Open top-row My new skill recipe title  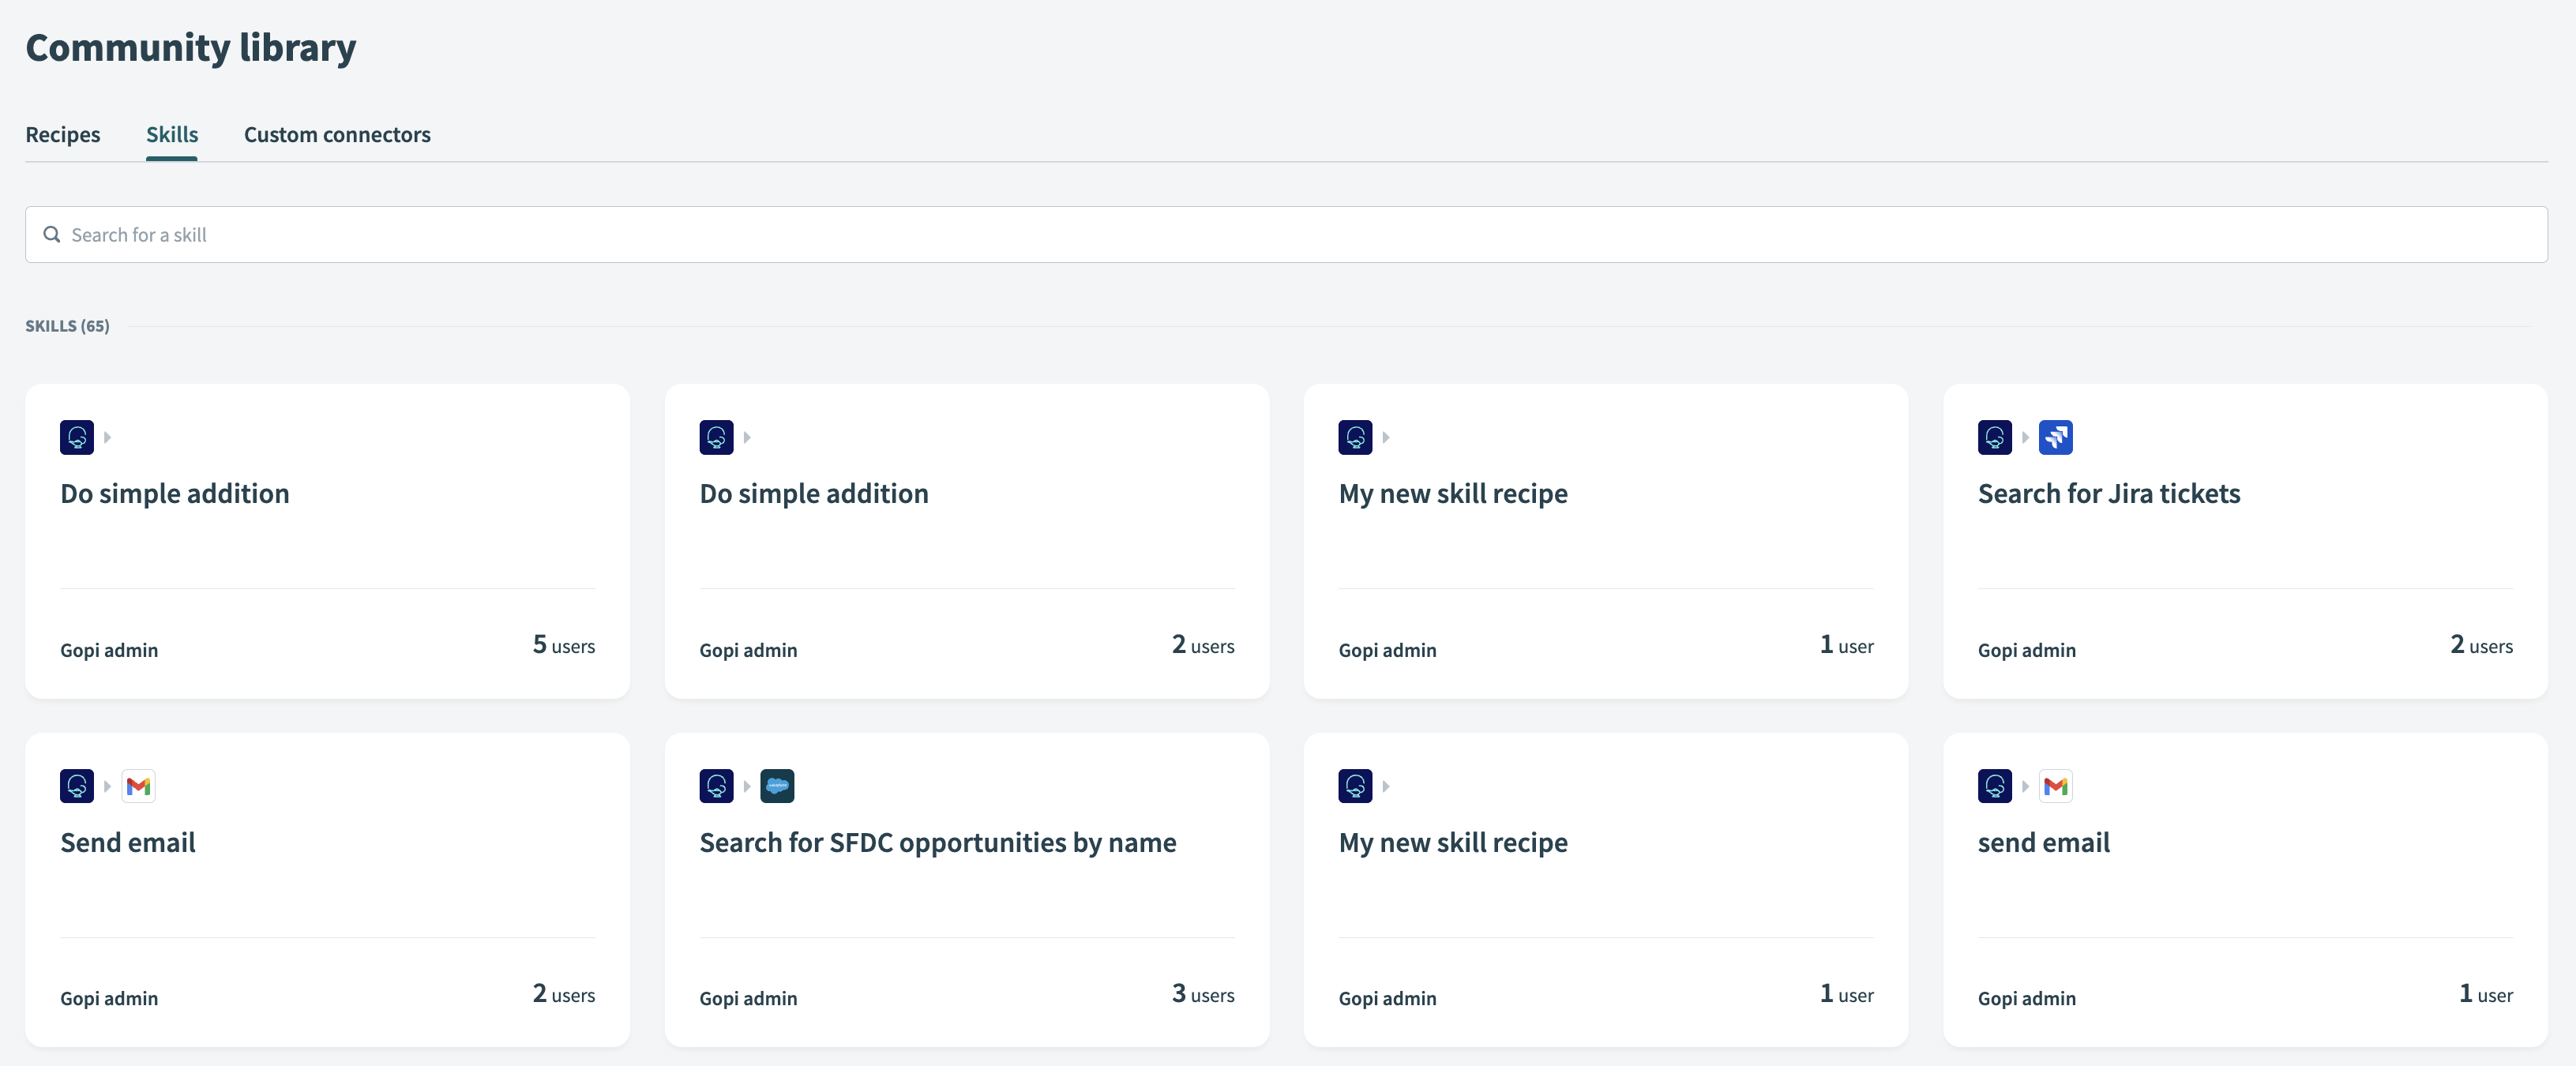pos(1452,494)
